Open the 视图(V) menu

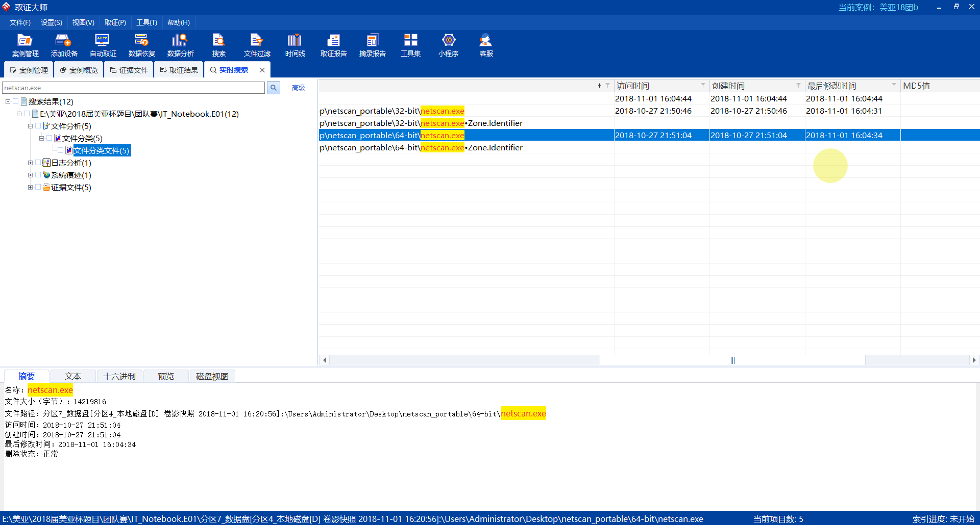point(83,22)
